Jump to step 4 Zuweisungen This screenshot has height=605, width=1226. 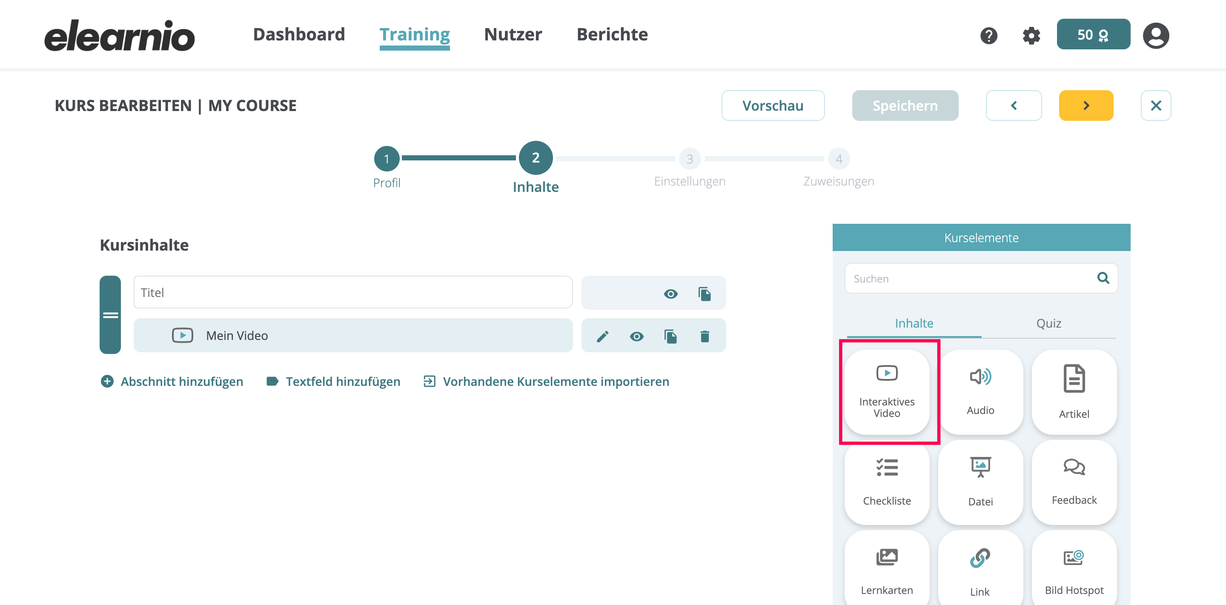839,159
